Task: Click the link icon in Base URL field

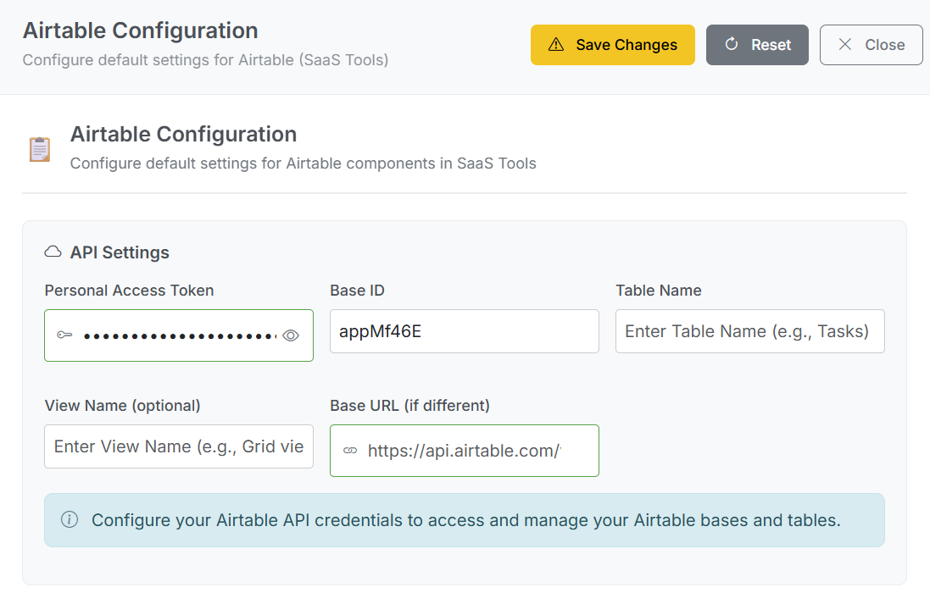Action: click(x=350, y=451)
